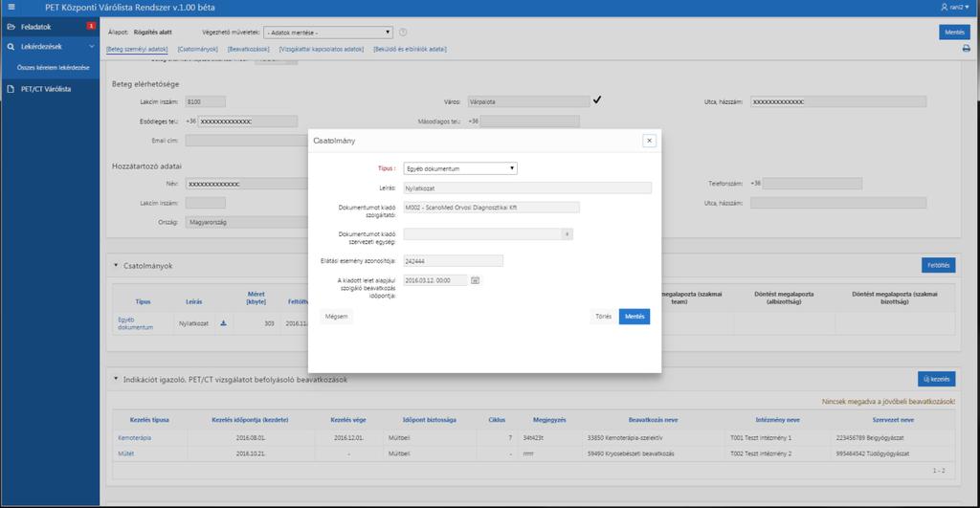Screen dimensions: 980x508
Task: Click the Feltöltés upload button
Action: pyautogui.click(x=938, y=266)
